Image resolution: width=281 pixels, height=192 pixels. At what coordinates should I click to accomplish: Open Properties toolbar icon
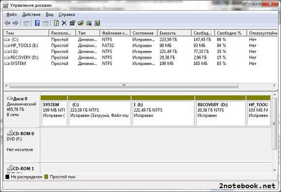coord(72,23)
